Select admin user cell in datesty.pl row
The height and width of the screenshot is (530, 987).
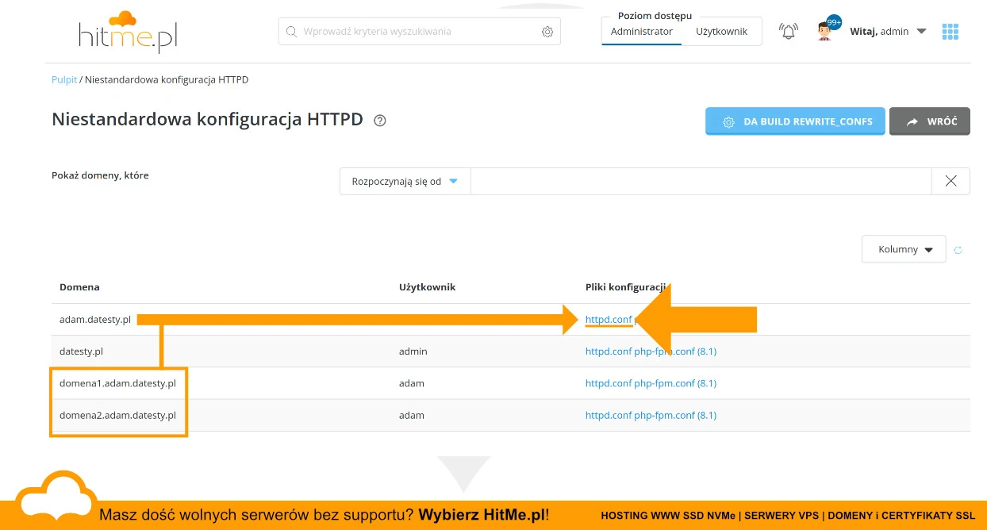[x=413, y=351]
